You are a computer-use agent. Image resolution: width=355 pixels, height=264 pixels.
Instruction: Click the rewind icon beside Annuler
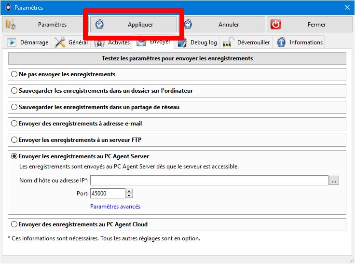(x=188, y=25)
